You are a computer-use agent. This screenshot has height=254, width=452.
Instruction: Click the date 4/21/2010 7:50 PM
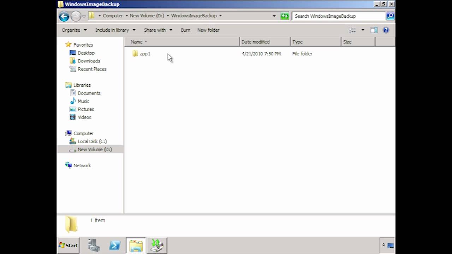(x=261, y=54)
